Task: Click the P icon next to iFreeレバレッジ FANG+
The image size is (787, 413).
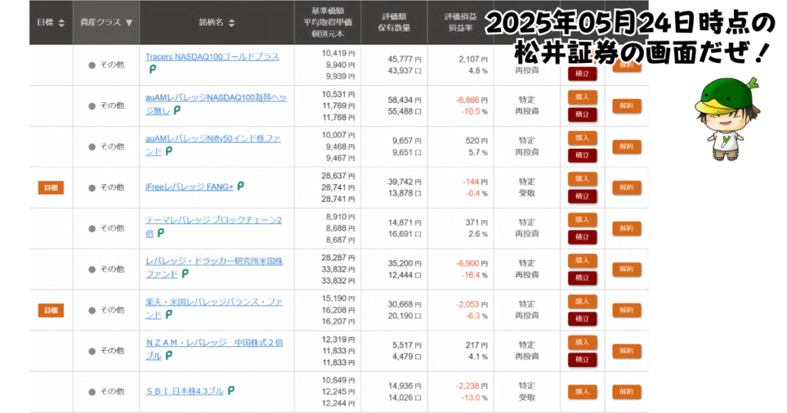Action: pos(241,186)
